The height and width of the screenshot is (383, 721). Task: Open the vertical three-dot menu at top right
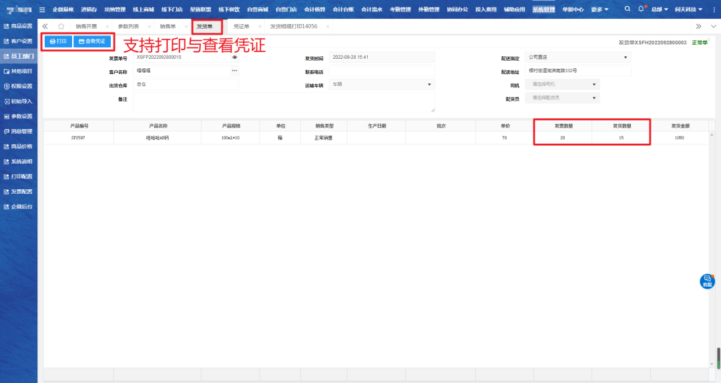click(715, 9)
